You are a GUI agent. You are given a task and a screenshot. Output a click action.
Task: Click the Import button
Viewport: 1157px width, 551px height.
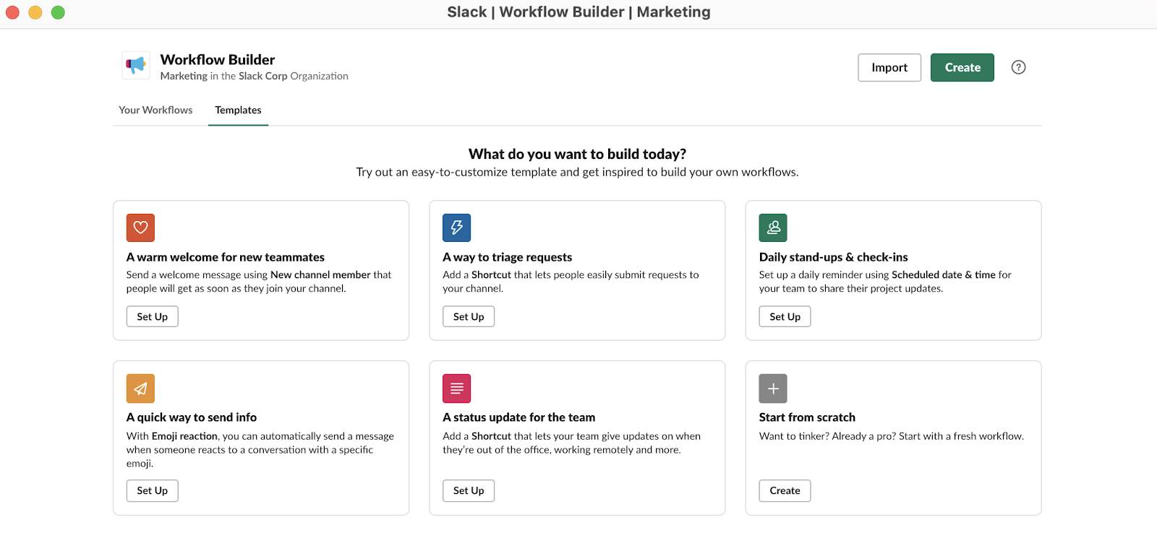click(x=889, y=67)
